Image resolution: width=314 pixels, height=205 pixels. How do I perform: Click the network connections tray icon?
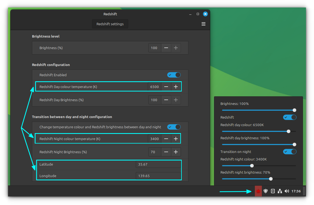280,191
